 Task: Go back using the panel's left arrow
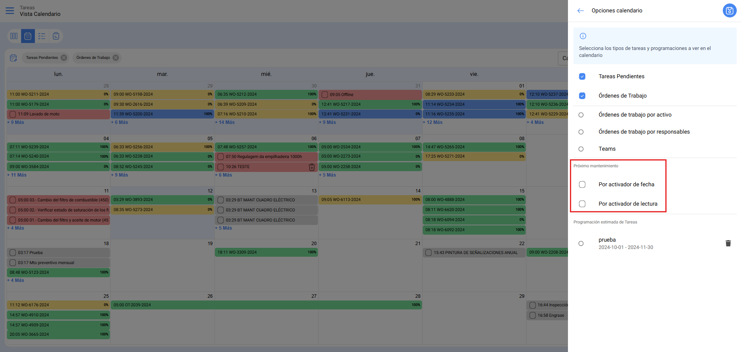pyautogui.click(x=580, y=11)
